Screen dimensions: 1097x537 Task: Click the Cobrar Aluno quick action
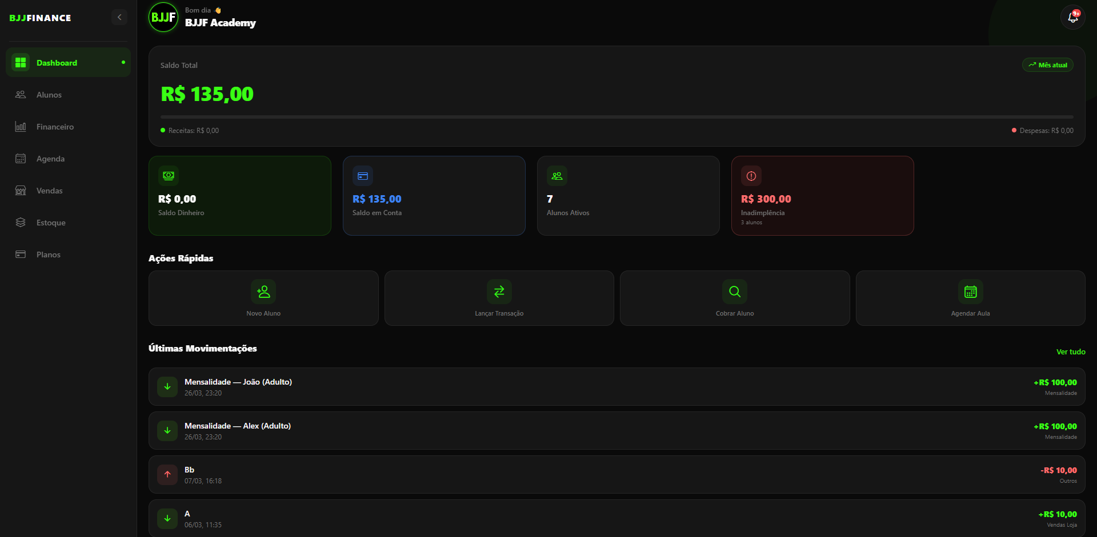(735, 298)
